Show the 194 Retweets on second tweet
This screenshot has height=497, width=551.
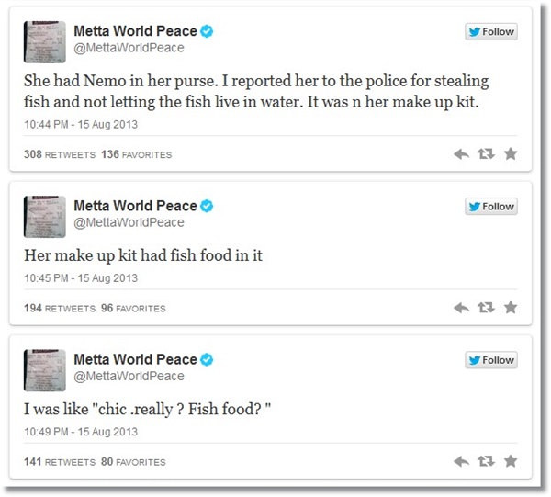click(59, 309)
